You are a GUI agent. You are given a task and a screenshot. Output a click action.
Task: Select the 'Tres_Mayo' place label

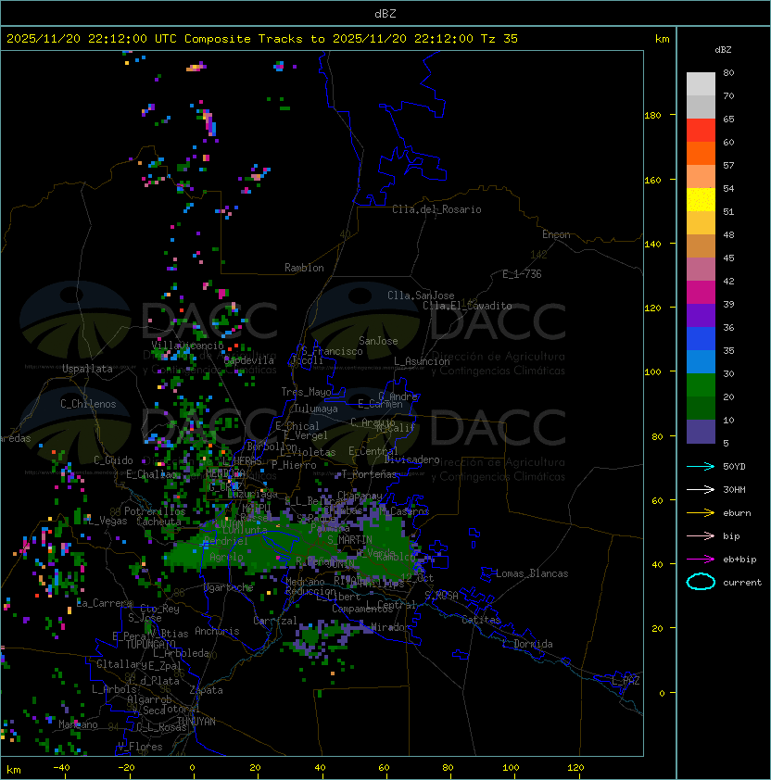306,392
